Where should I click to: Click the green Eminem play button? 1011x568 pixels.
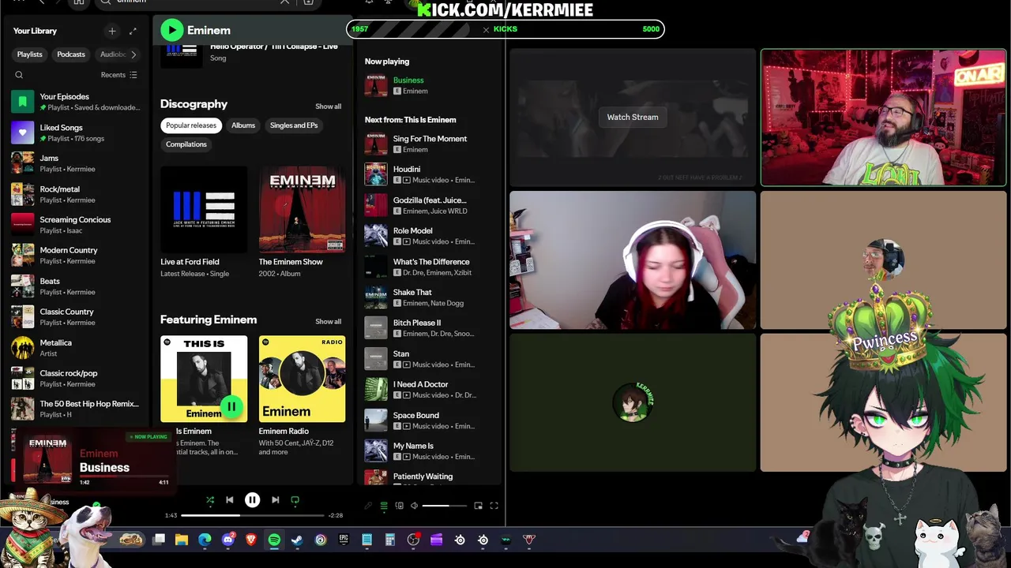(171, 30)
